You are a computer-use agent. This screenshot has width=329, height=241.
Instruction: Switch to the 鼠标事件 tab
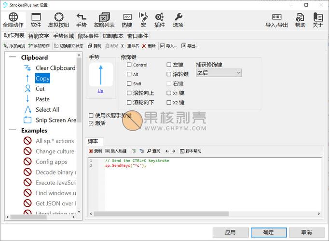click(88, 36)
